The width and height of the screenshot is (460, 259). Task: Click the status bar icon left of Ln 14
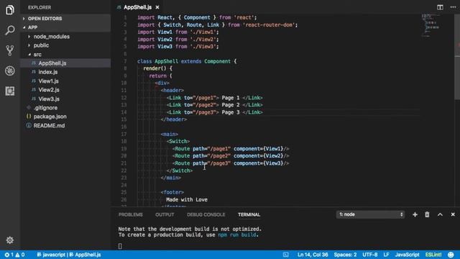[286, 255]
